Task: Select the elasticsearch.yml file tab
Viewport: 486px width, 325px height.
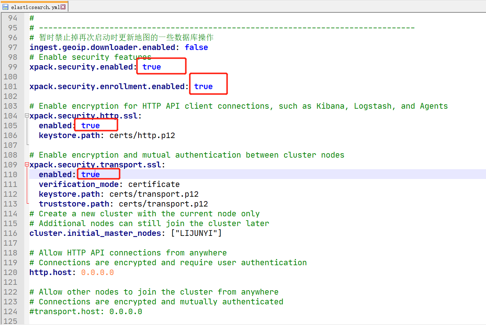Action: click(x=35, y=7)
